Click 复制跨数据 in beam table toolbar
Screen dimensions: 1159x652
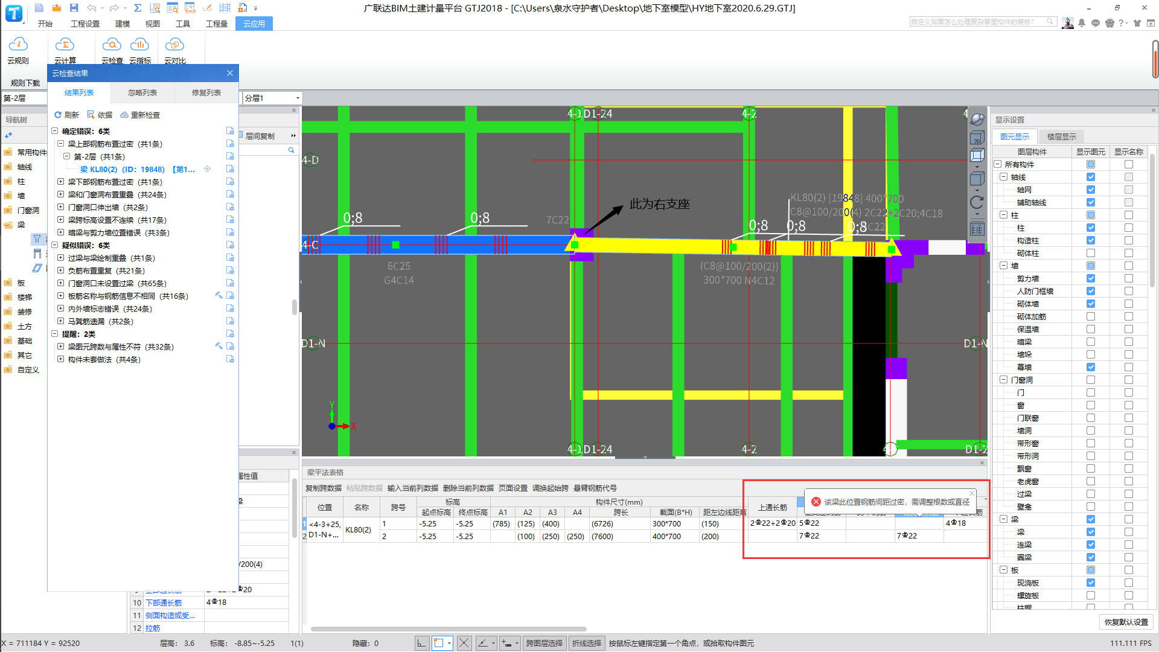(324, 488)
